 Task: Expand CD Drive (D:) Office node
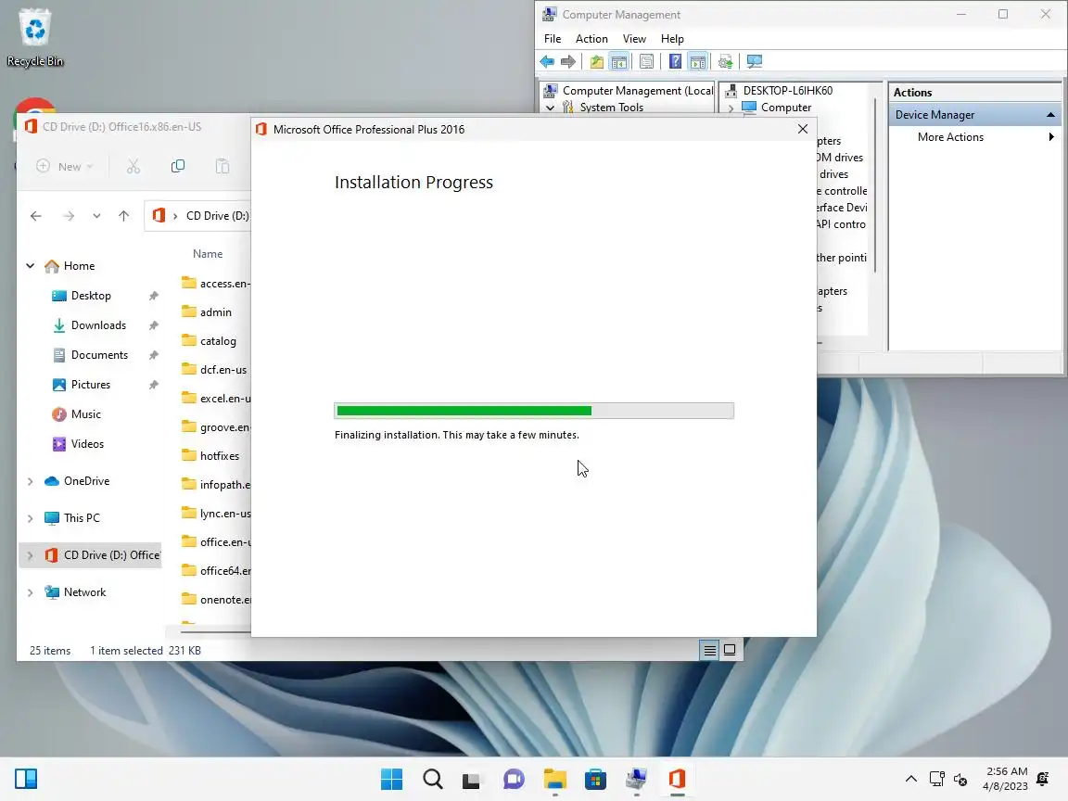point(30,556)
